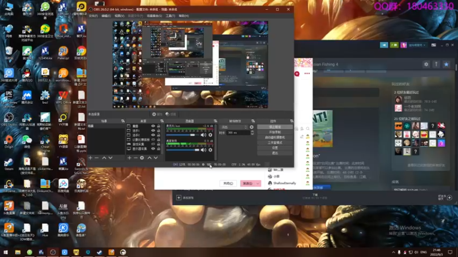458x257 pixels.
Task: Toggle visibility of 游戏采集 source
Action: [153, 144]
